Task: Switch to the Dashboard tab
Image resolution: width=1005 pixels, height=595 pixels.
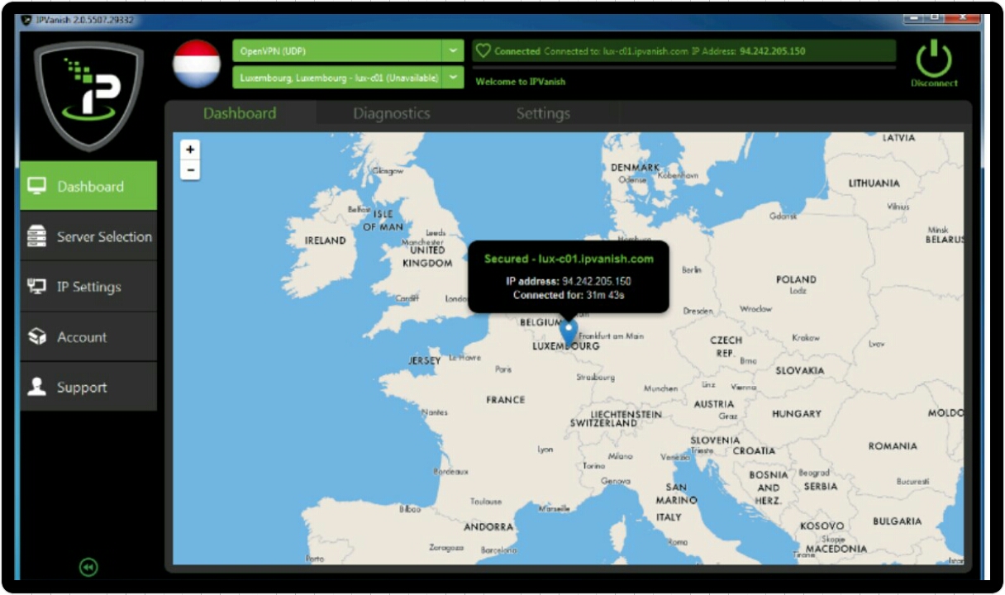Action: pos(240,113)
